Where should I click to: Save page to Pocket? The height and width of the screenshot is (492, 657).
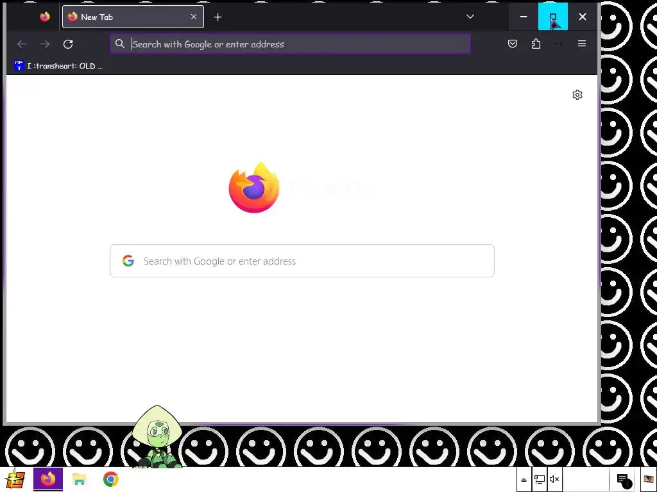click(x=513, y=44)
